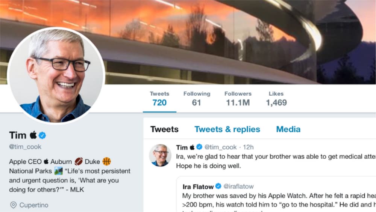
Task: Open the large circular profile photo
Action: pyautogui.click(x=56, y=76)
